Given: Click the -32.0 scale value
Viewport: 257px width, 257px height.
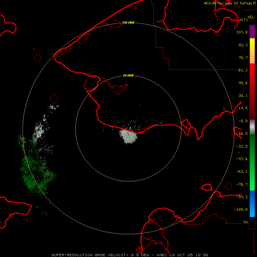Looking at the screenshot, I should point(242,146).
